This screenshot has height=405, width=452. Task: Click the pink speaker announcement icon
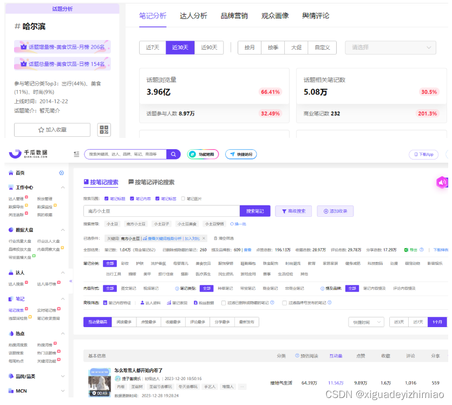(442, 182)
